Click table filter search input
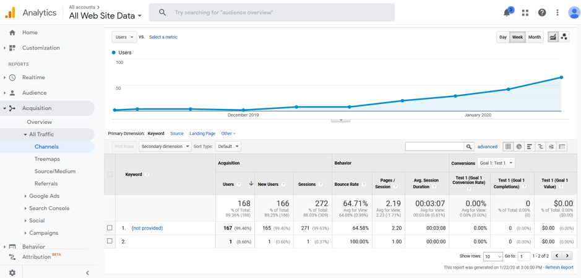 pyautogui.click(x=434, y=147)
